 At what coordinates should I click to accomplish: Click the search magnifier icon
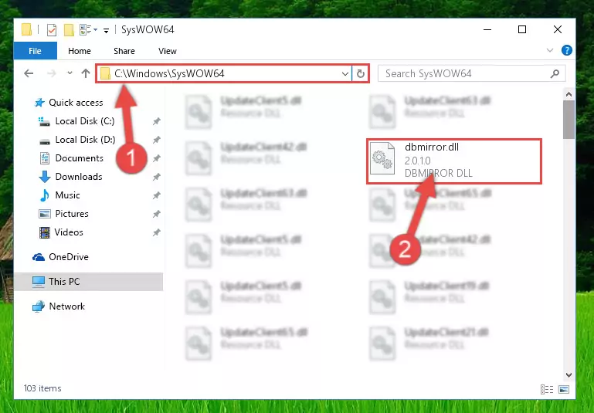[555, 73]
